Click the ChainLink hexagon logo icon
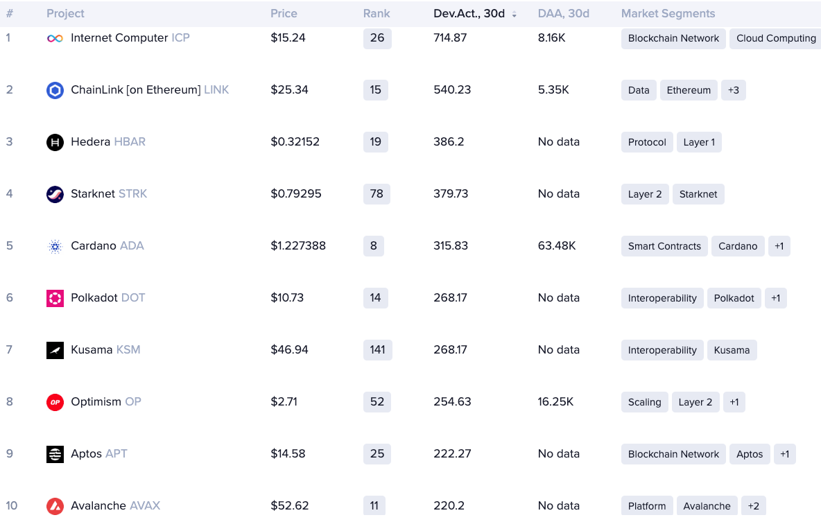821x522 pixels. click(x=55, y=90)
